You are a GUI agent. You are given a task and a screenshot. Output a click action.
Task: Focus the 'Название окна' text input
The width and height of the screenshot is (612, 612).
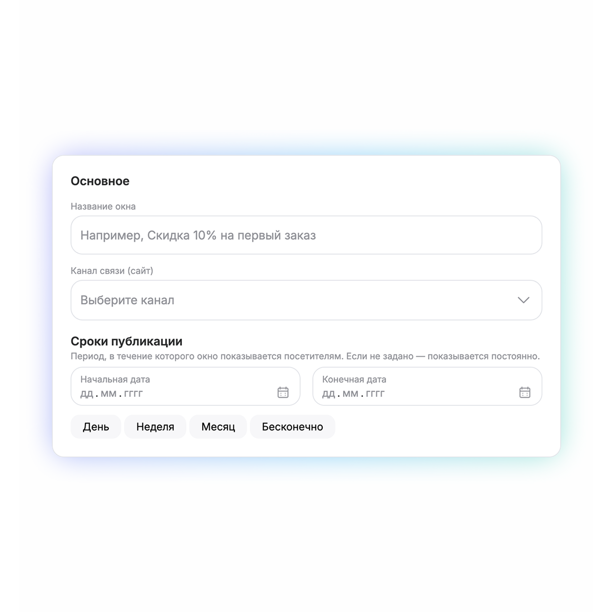tap(306, 235)
